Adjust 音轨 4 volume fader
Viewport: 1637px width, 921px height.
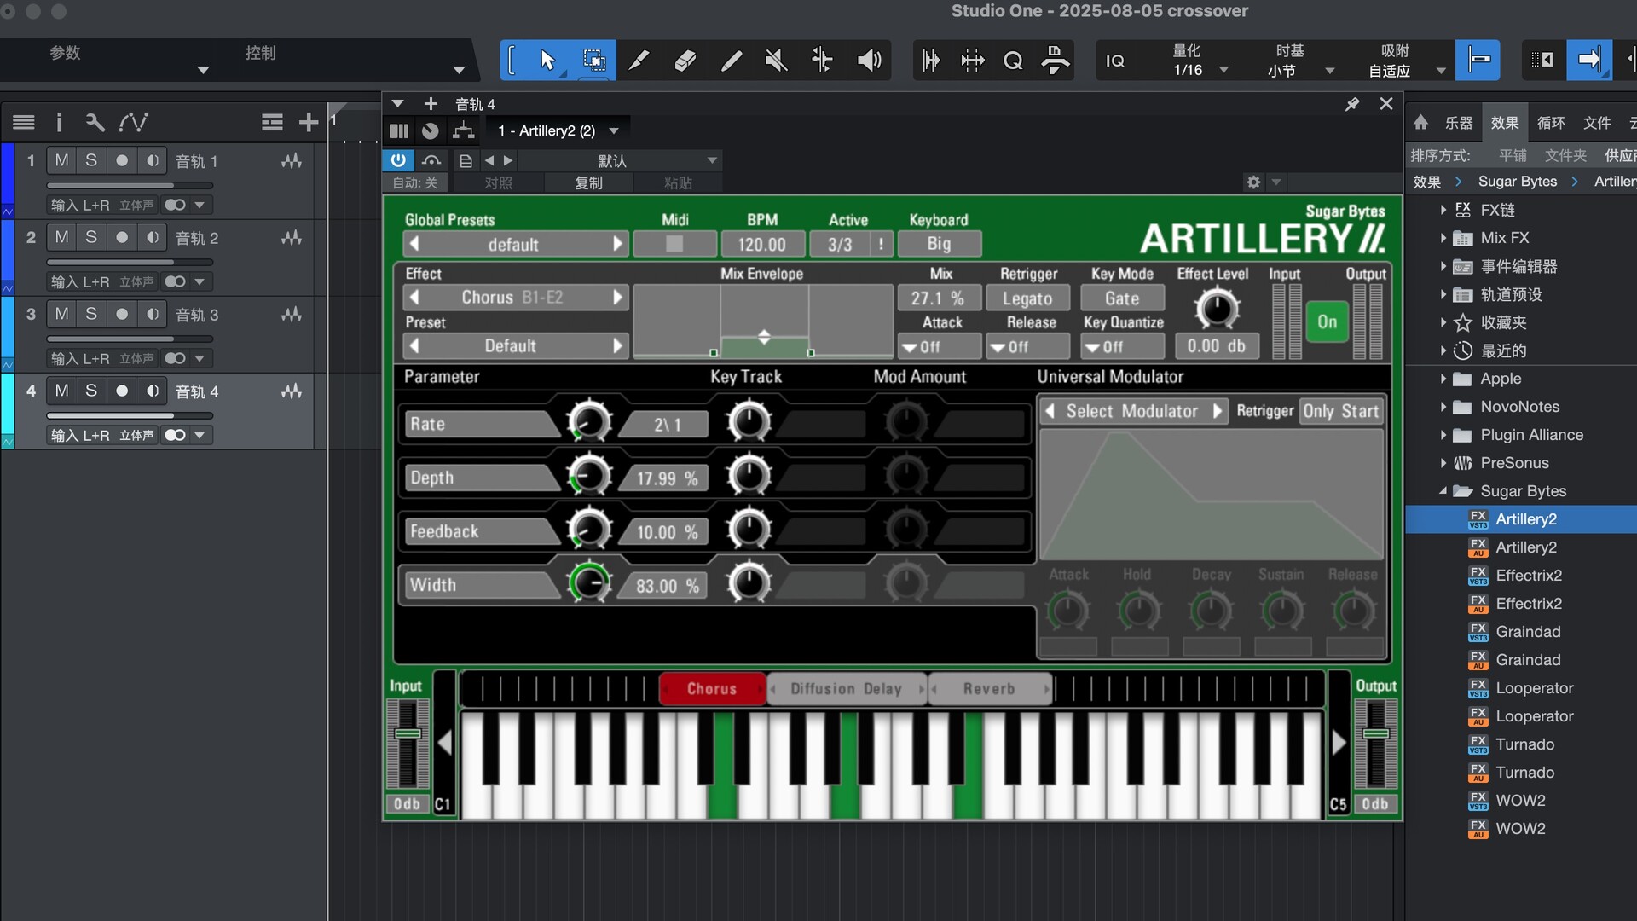pyautogui.click(x=129, y=415)
